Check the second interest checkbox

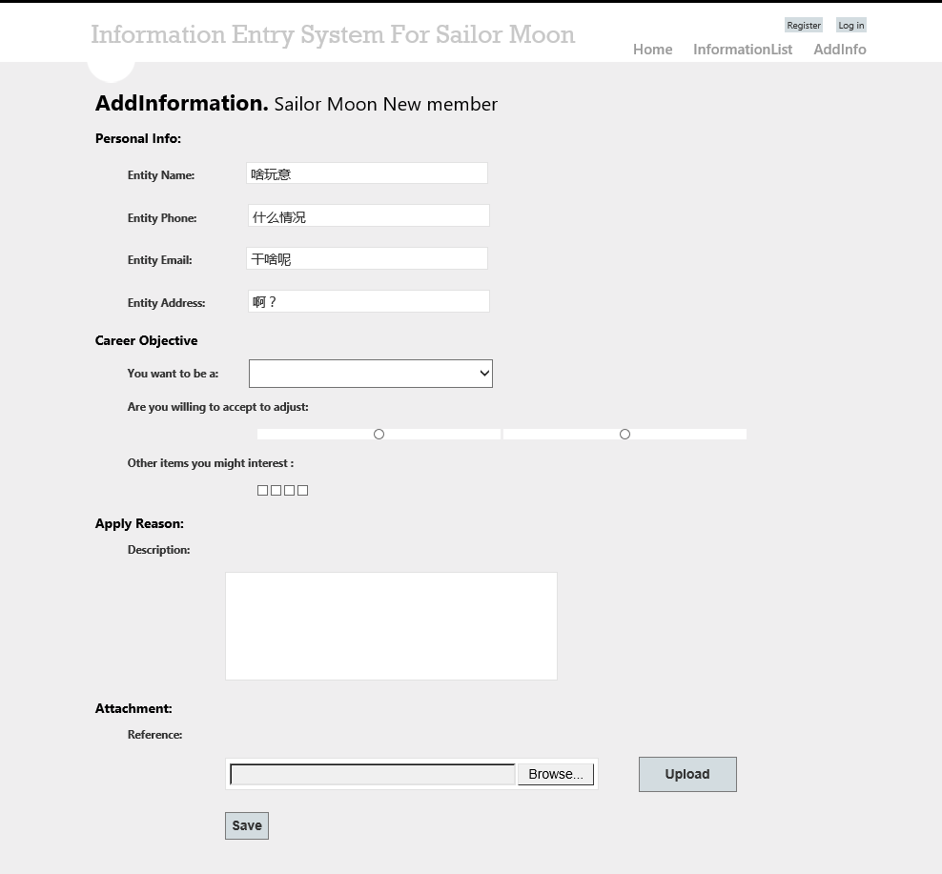(276, 491)
